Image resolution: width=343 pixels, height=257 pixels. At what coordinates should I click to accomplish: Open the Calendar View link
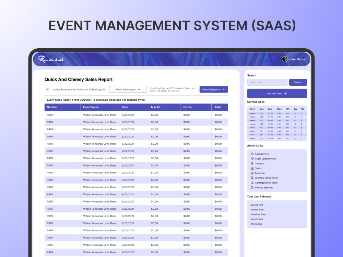coord(262,154)
